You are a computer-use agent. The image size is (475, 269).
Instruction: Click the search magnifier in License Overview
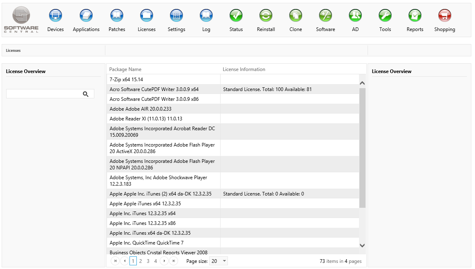click(86, 94)
